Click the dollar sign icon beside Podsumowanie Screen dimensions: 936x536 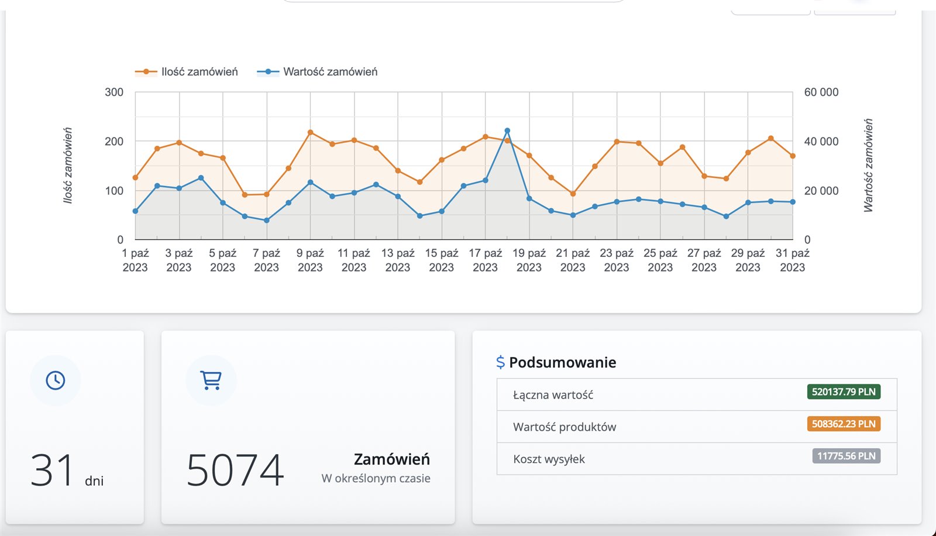pyautogui.click(x=500, y=362)
